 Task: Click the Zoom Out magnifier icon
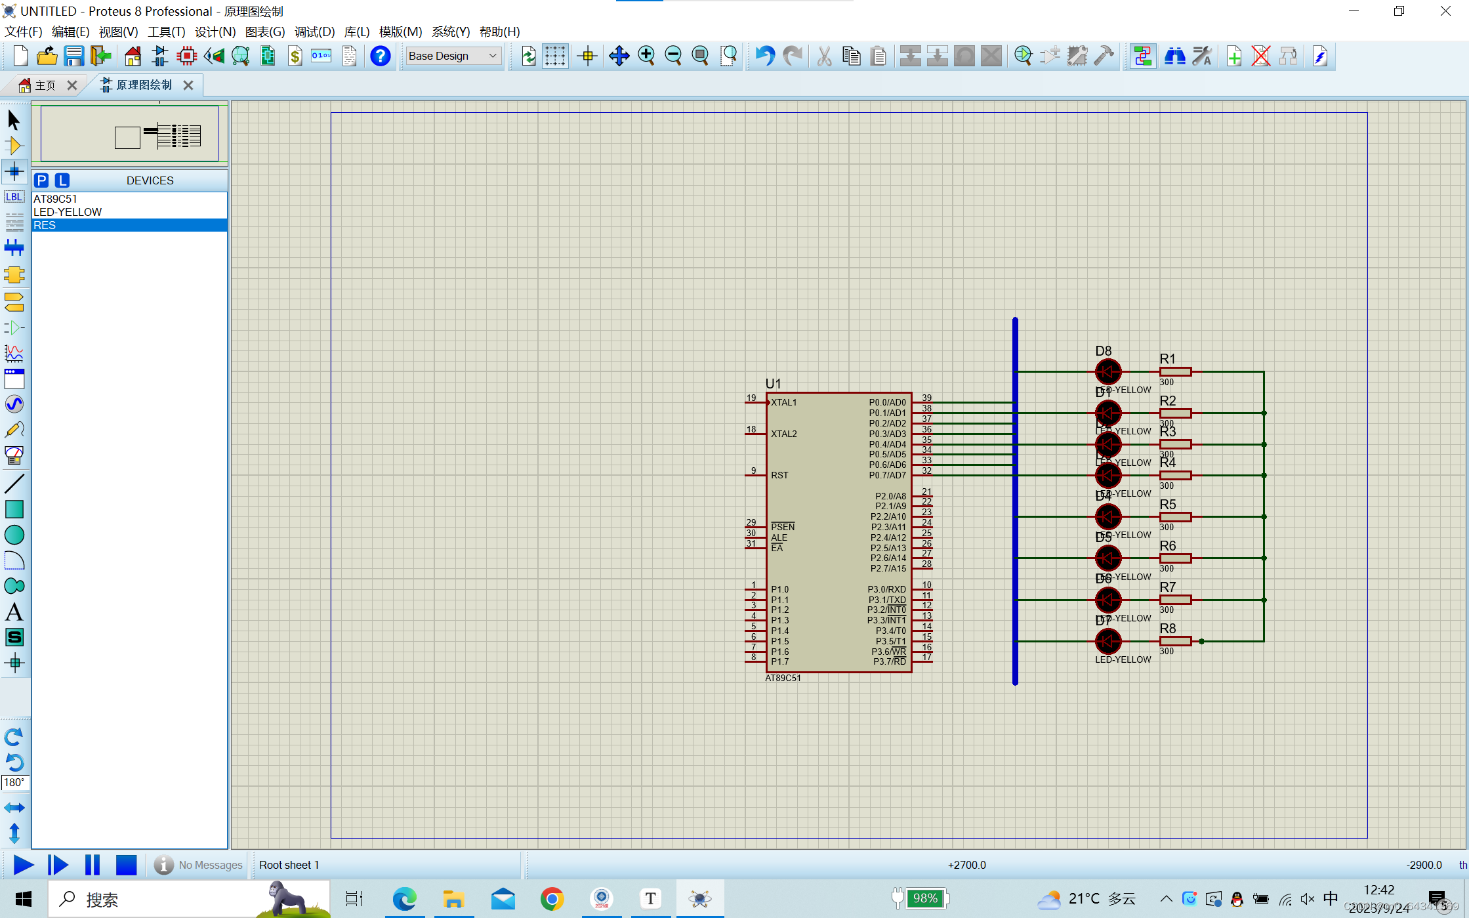point(673,56)
